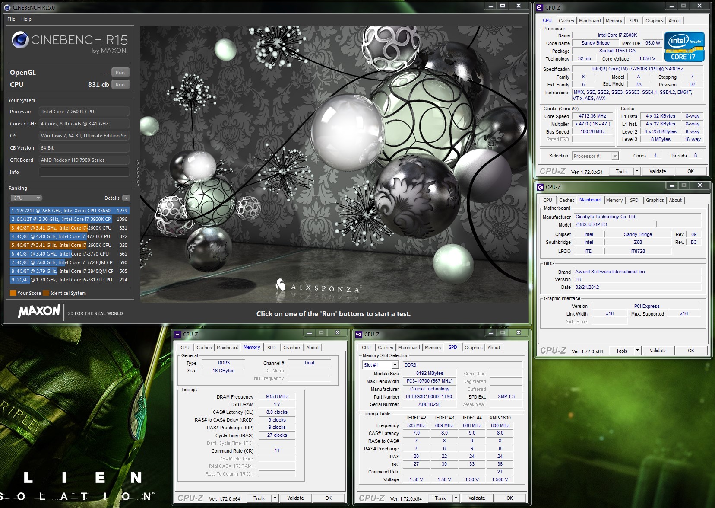Select ranking row i7-3770 score 662
This screenshot has width=715, height=508.
[70, 254]
